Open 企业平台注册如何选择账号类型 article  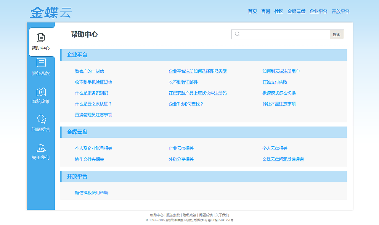(198, 71)
